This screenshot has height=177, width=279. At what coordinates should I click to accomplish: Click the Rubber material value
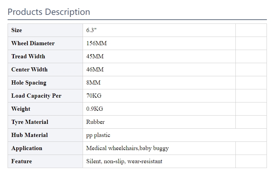(x=95, y=122)
